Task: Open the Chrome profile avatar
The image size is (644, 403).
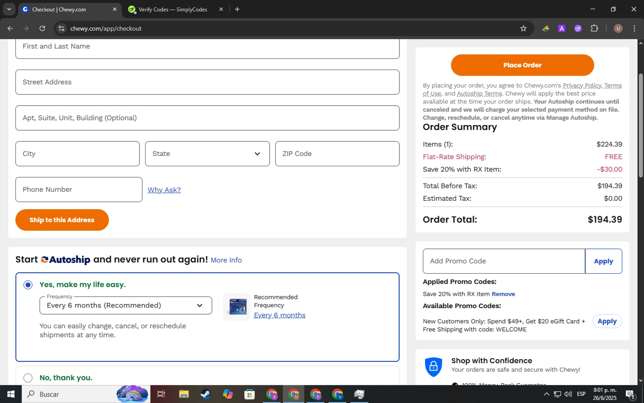Action: click(618, 28)
